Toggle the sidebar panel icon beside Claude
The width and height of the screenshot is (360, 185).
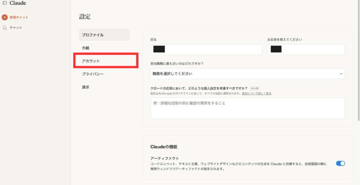pyautogui.click(x=5, y=3)
